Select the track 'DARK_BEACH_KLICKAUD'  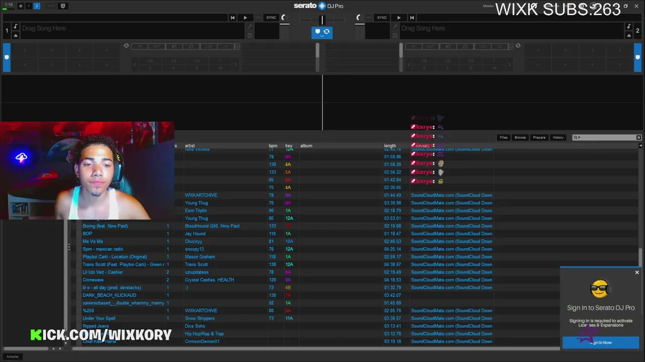(109, 295)
